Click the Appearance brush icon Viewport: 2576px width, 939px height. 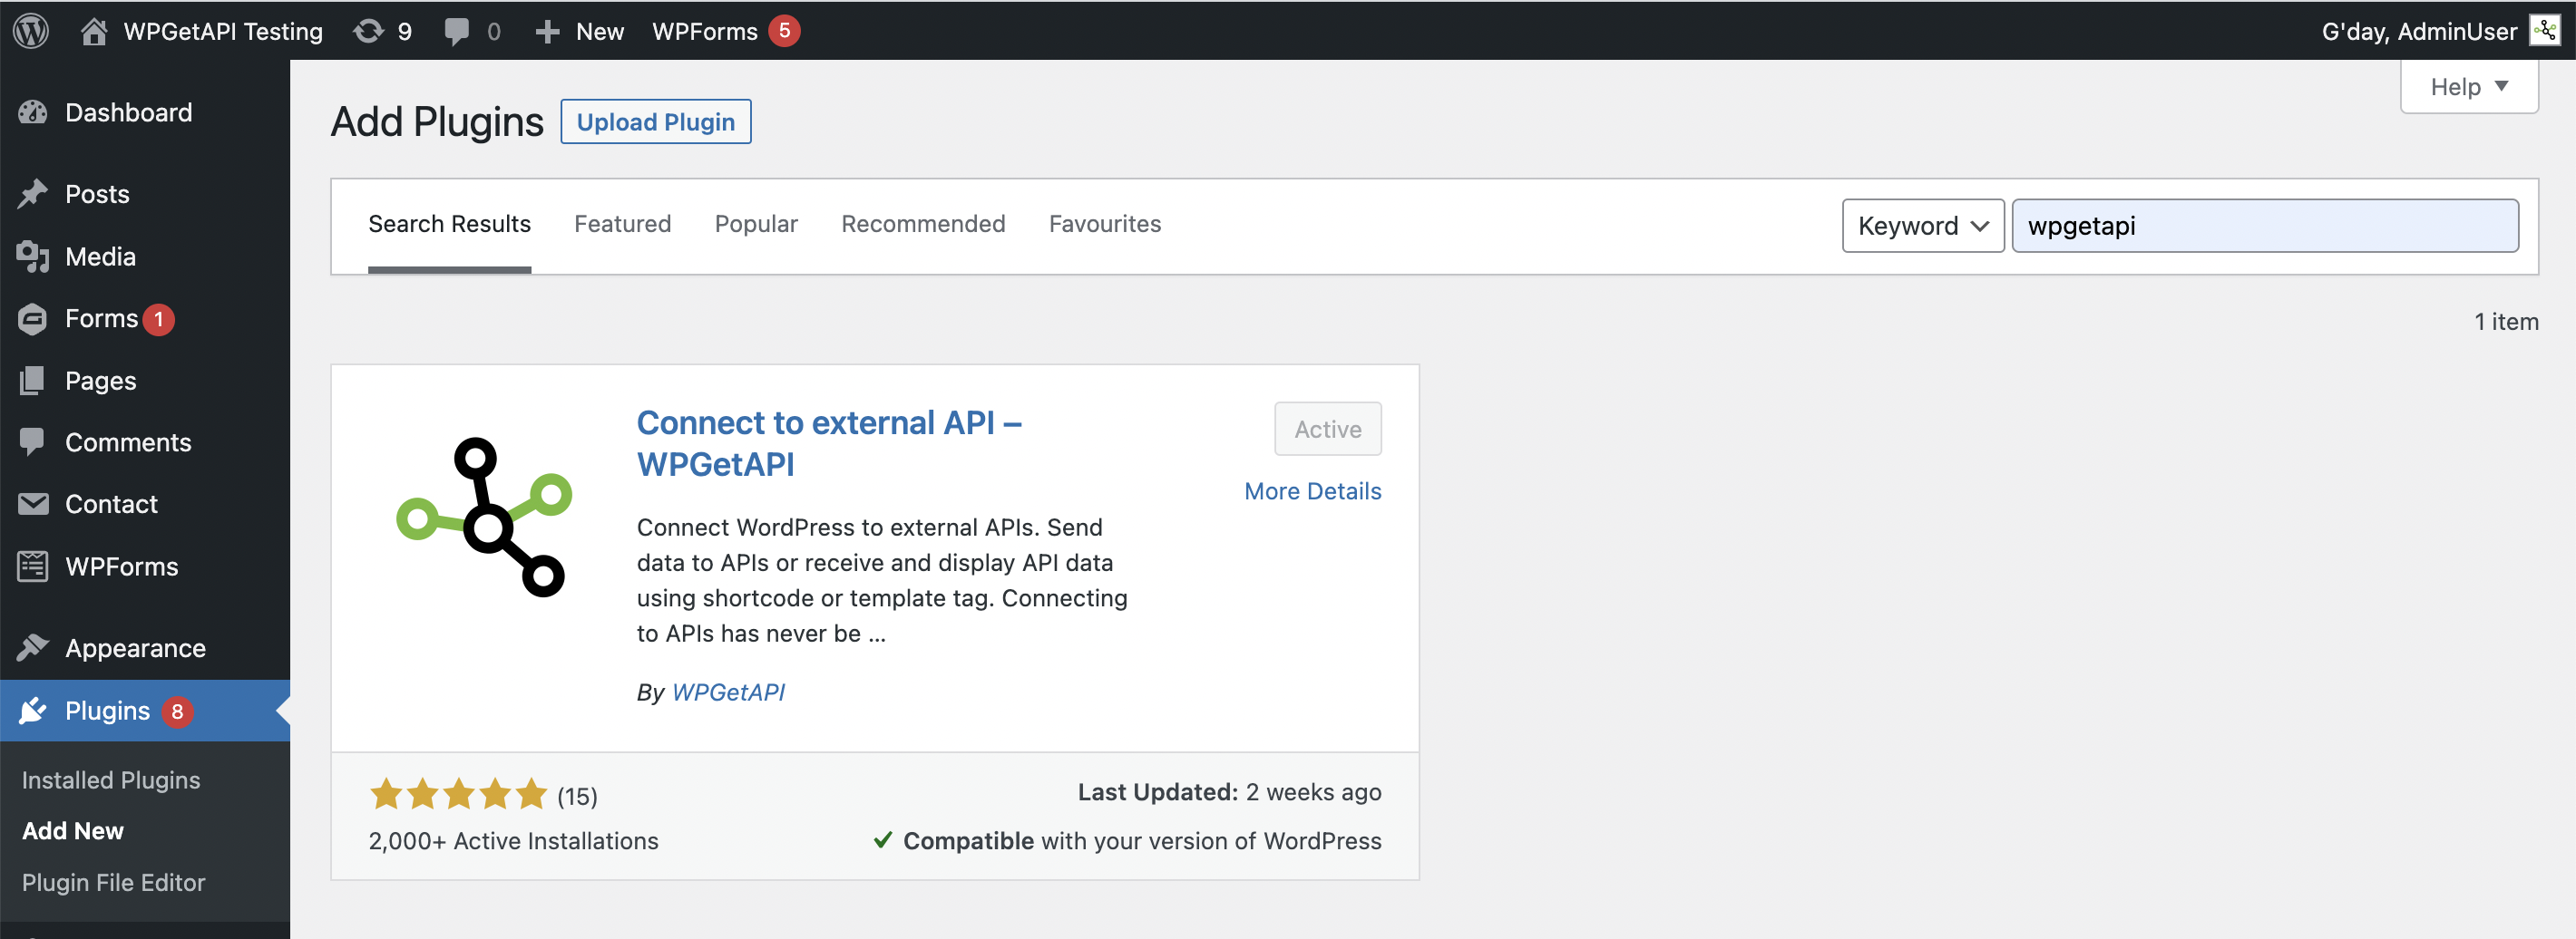point(33,648)
